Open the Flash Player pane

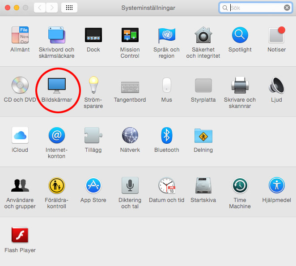20,236
